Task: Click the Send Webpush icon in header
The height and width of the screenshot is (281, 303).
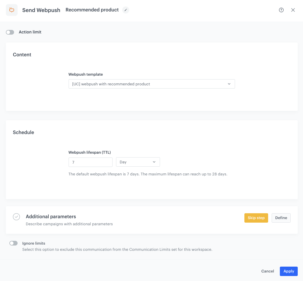Action: [12, 10]
